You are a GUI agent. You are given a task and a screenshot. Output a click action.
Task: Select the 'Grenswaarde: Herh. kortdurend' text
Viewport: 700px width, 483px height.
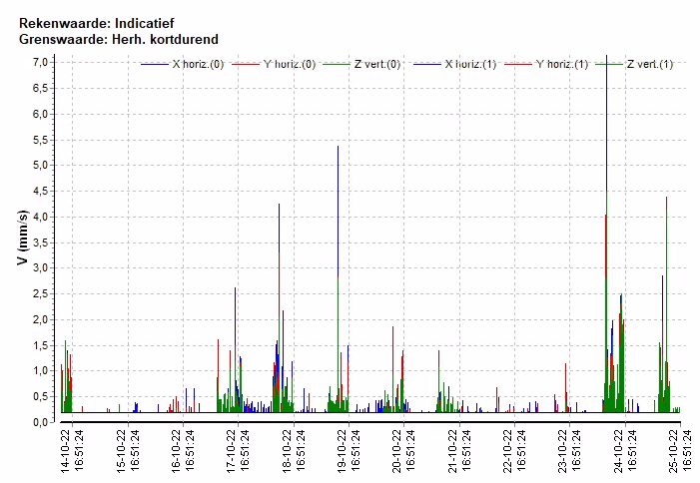click(x=118, y=39)
